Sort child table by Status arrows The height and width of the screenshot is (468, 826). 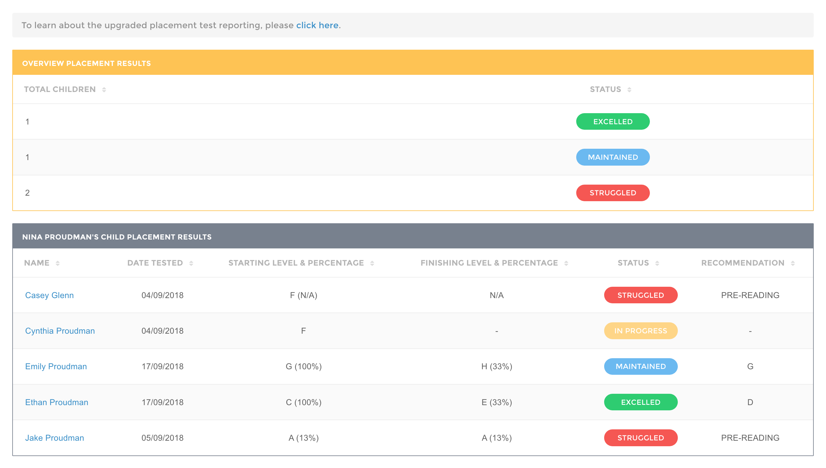point(657,263)
